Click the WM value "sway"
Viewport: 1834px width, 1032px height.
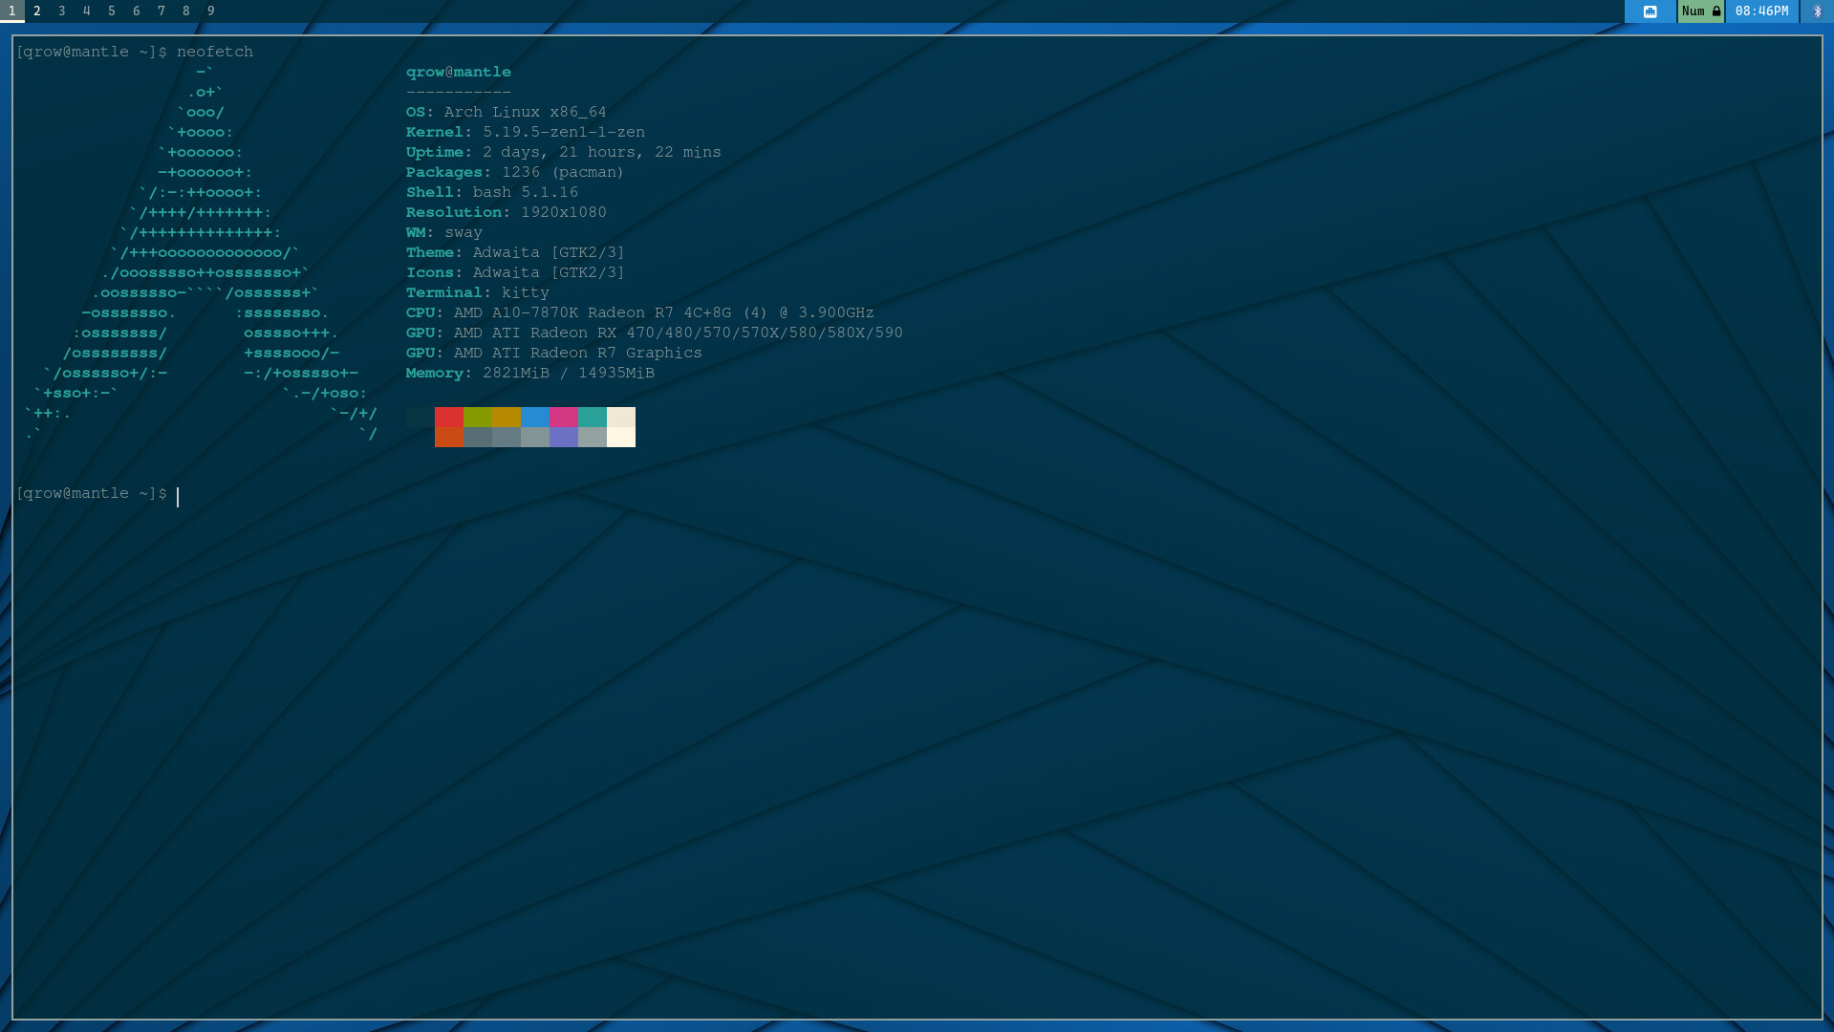(x=464, y=232)
